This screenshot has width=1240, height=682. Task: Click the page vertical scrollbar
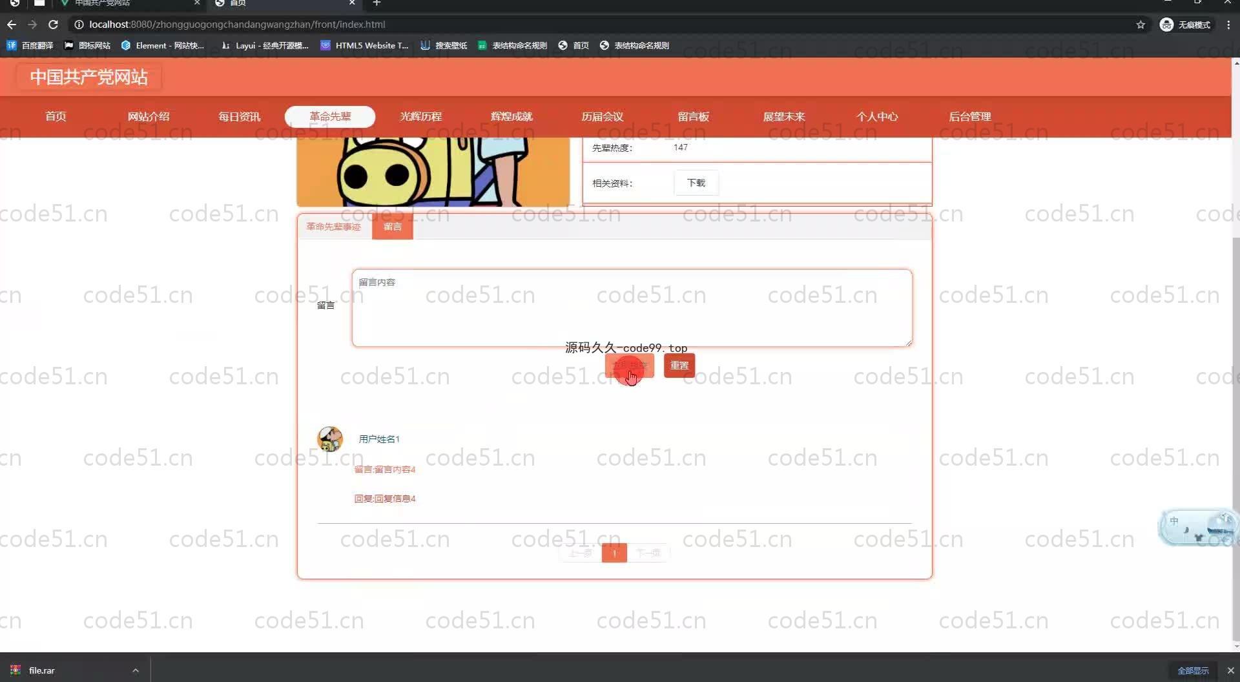point(1236,439)
